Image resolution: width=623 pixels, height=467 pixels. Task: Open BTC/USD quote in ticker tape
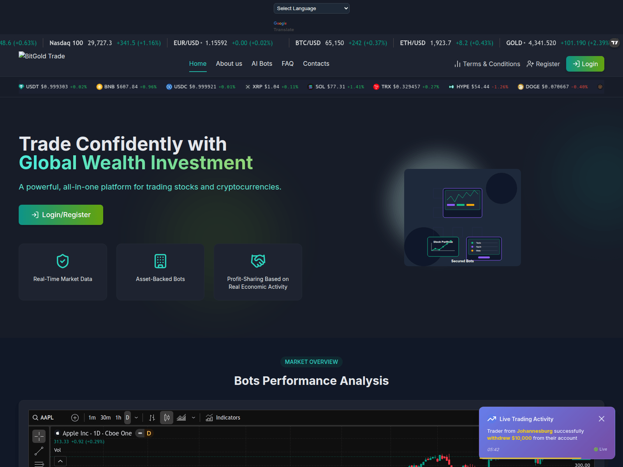(341, 43)
